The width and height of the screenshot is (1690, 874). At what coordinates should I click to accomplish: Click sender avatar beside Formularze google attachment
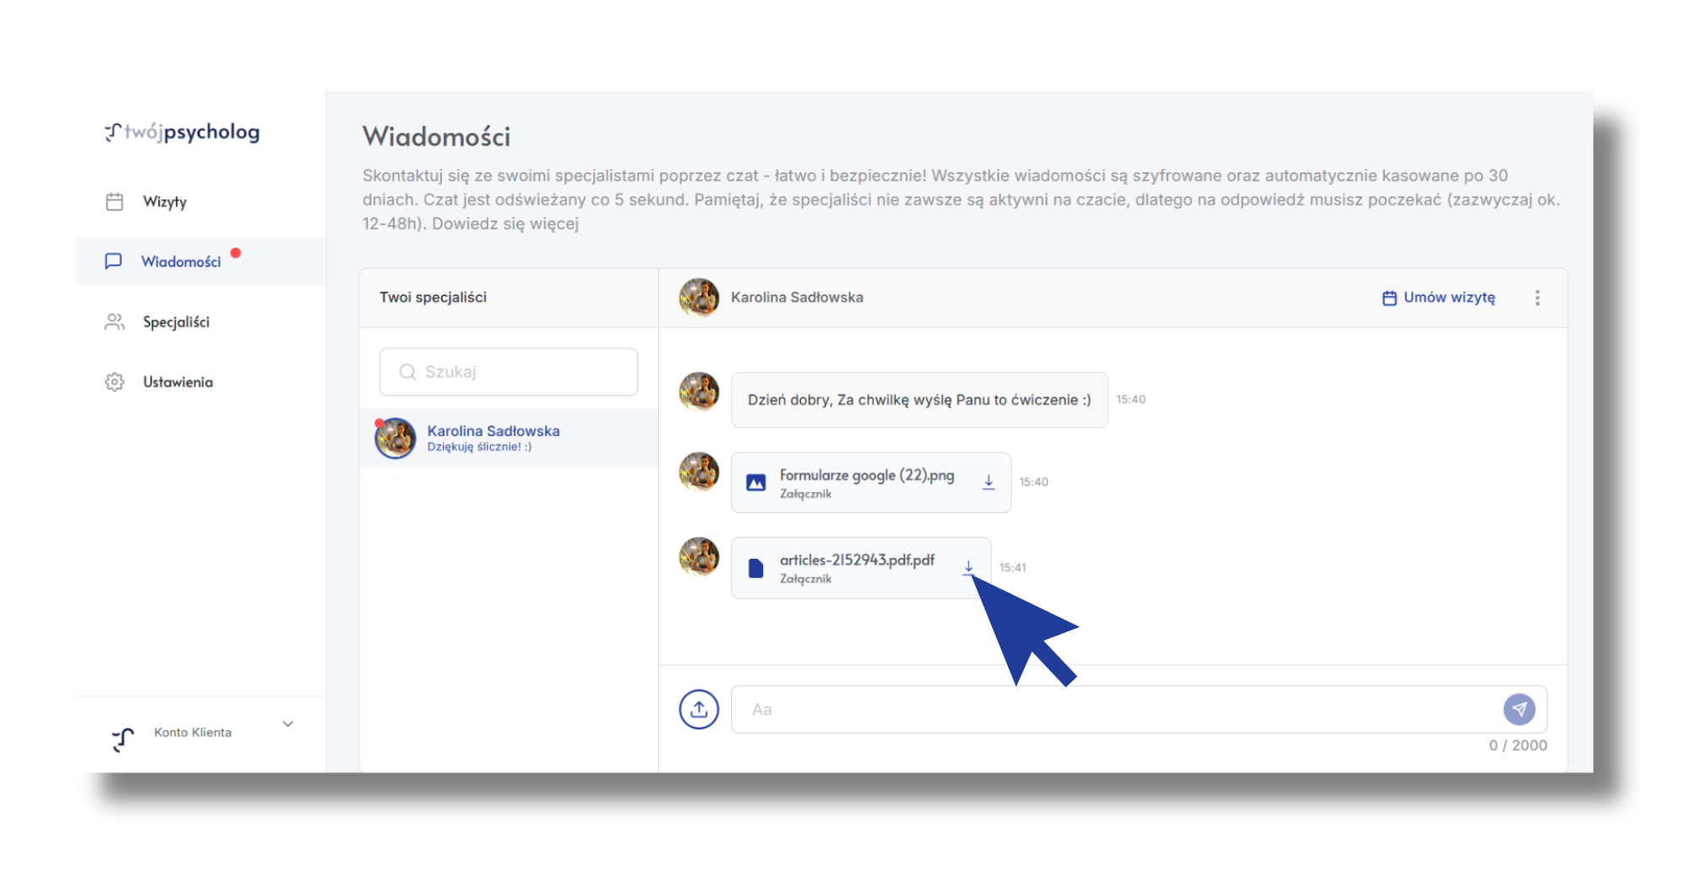click(x=700, y=472)
